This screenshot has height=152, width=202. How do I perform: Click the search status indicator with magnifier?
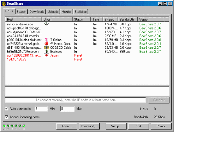click(8, 127)
